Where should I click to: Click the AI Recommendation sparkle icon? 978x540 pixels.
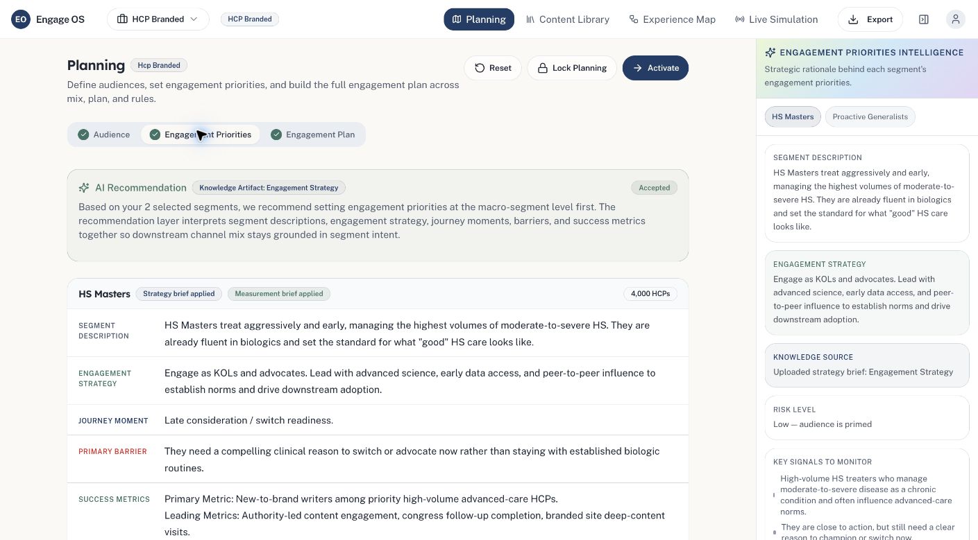(x=84, y=188)
